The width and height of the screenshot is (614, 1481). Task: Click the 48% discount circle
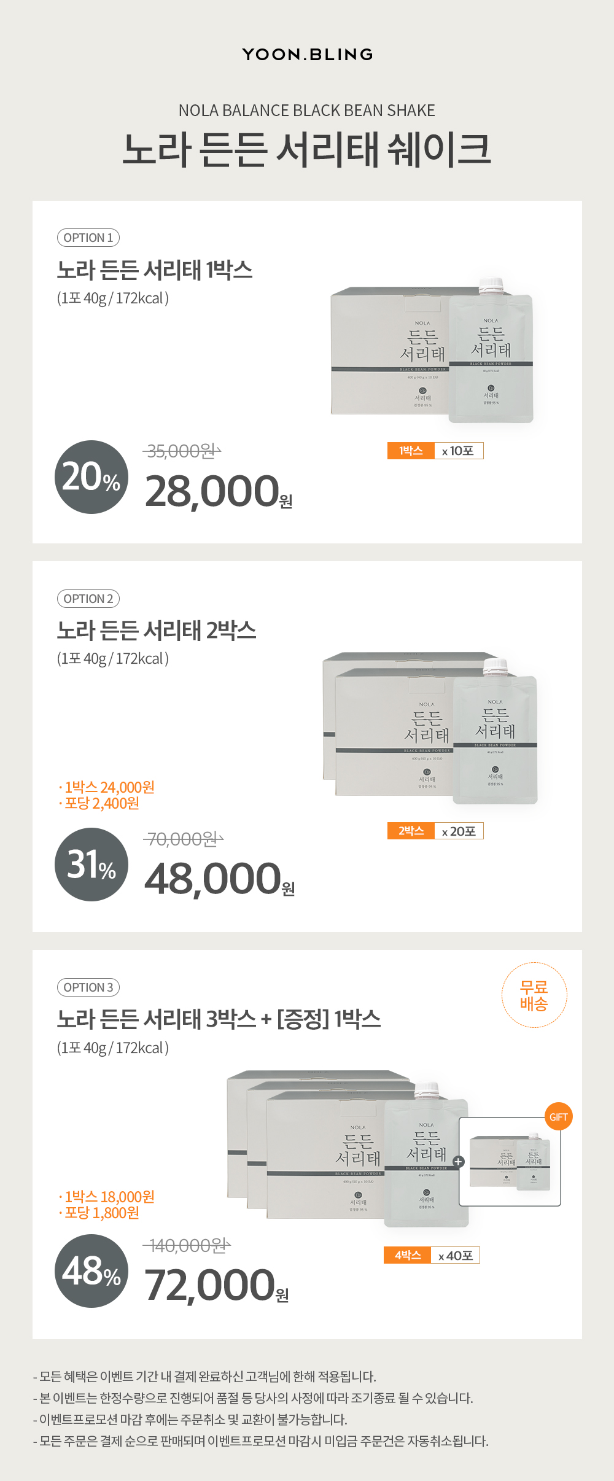point(91,1271)
